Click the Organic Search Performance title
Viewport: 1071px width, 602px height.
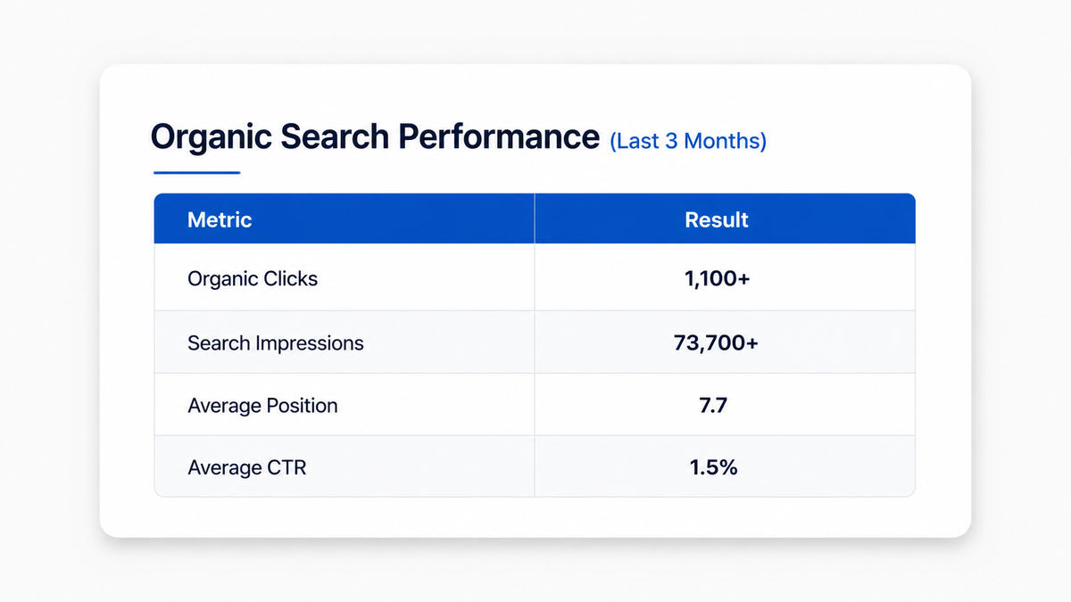point(375,136)
